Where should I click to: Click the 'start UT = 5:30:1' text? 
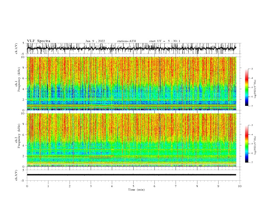pos(165,41)
